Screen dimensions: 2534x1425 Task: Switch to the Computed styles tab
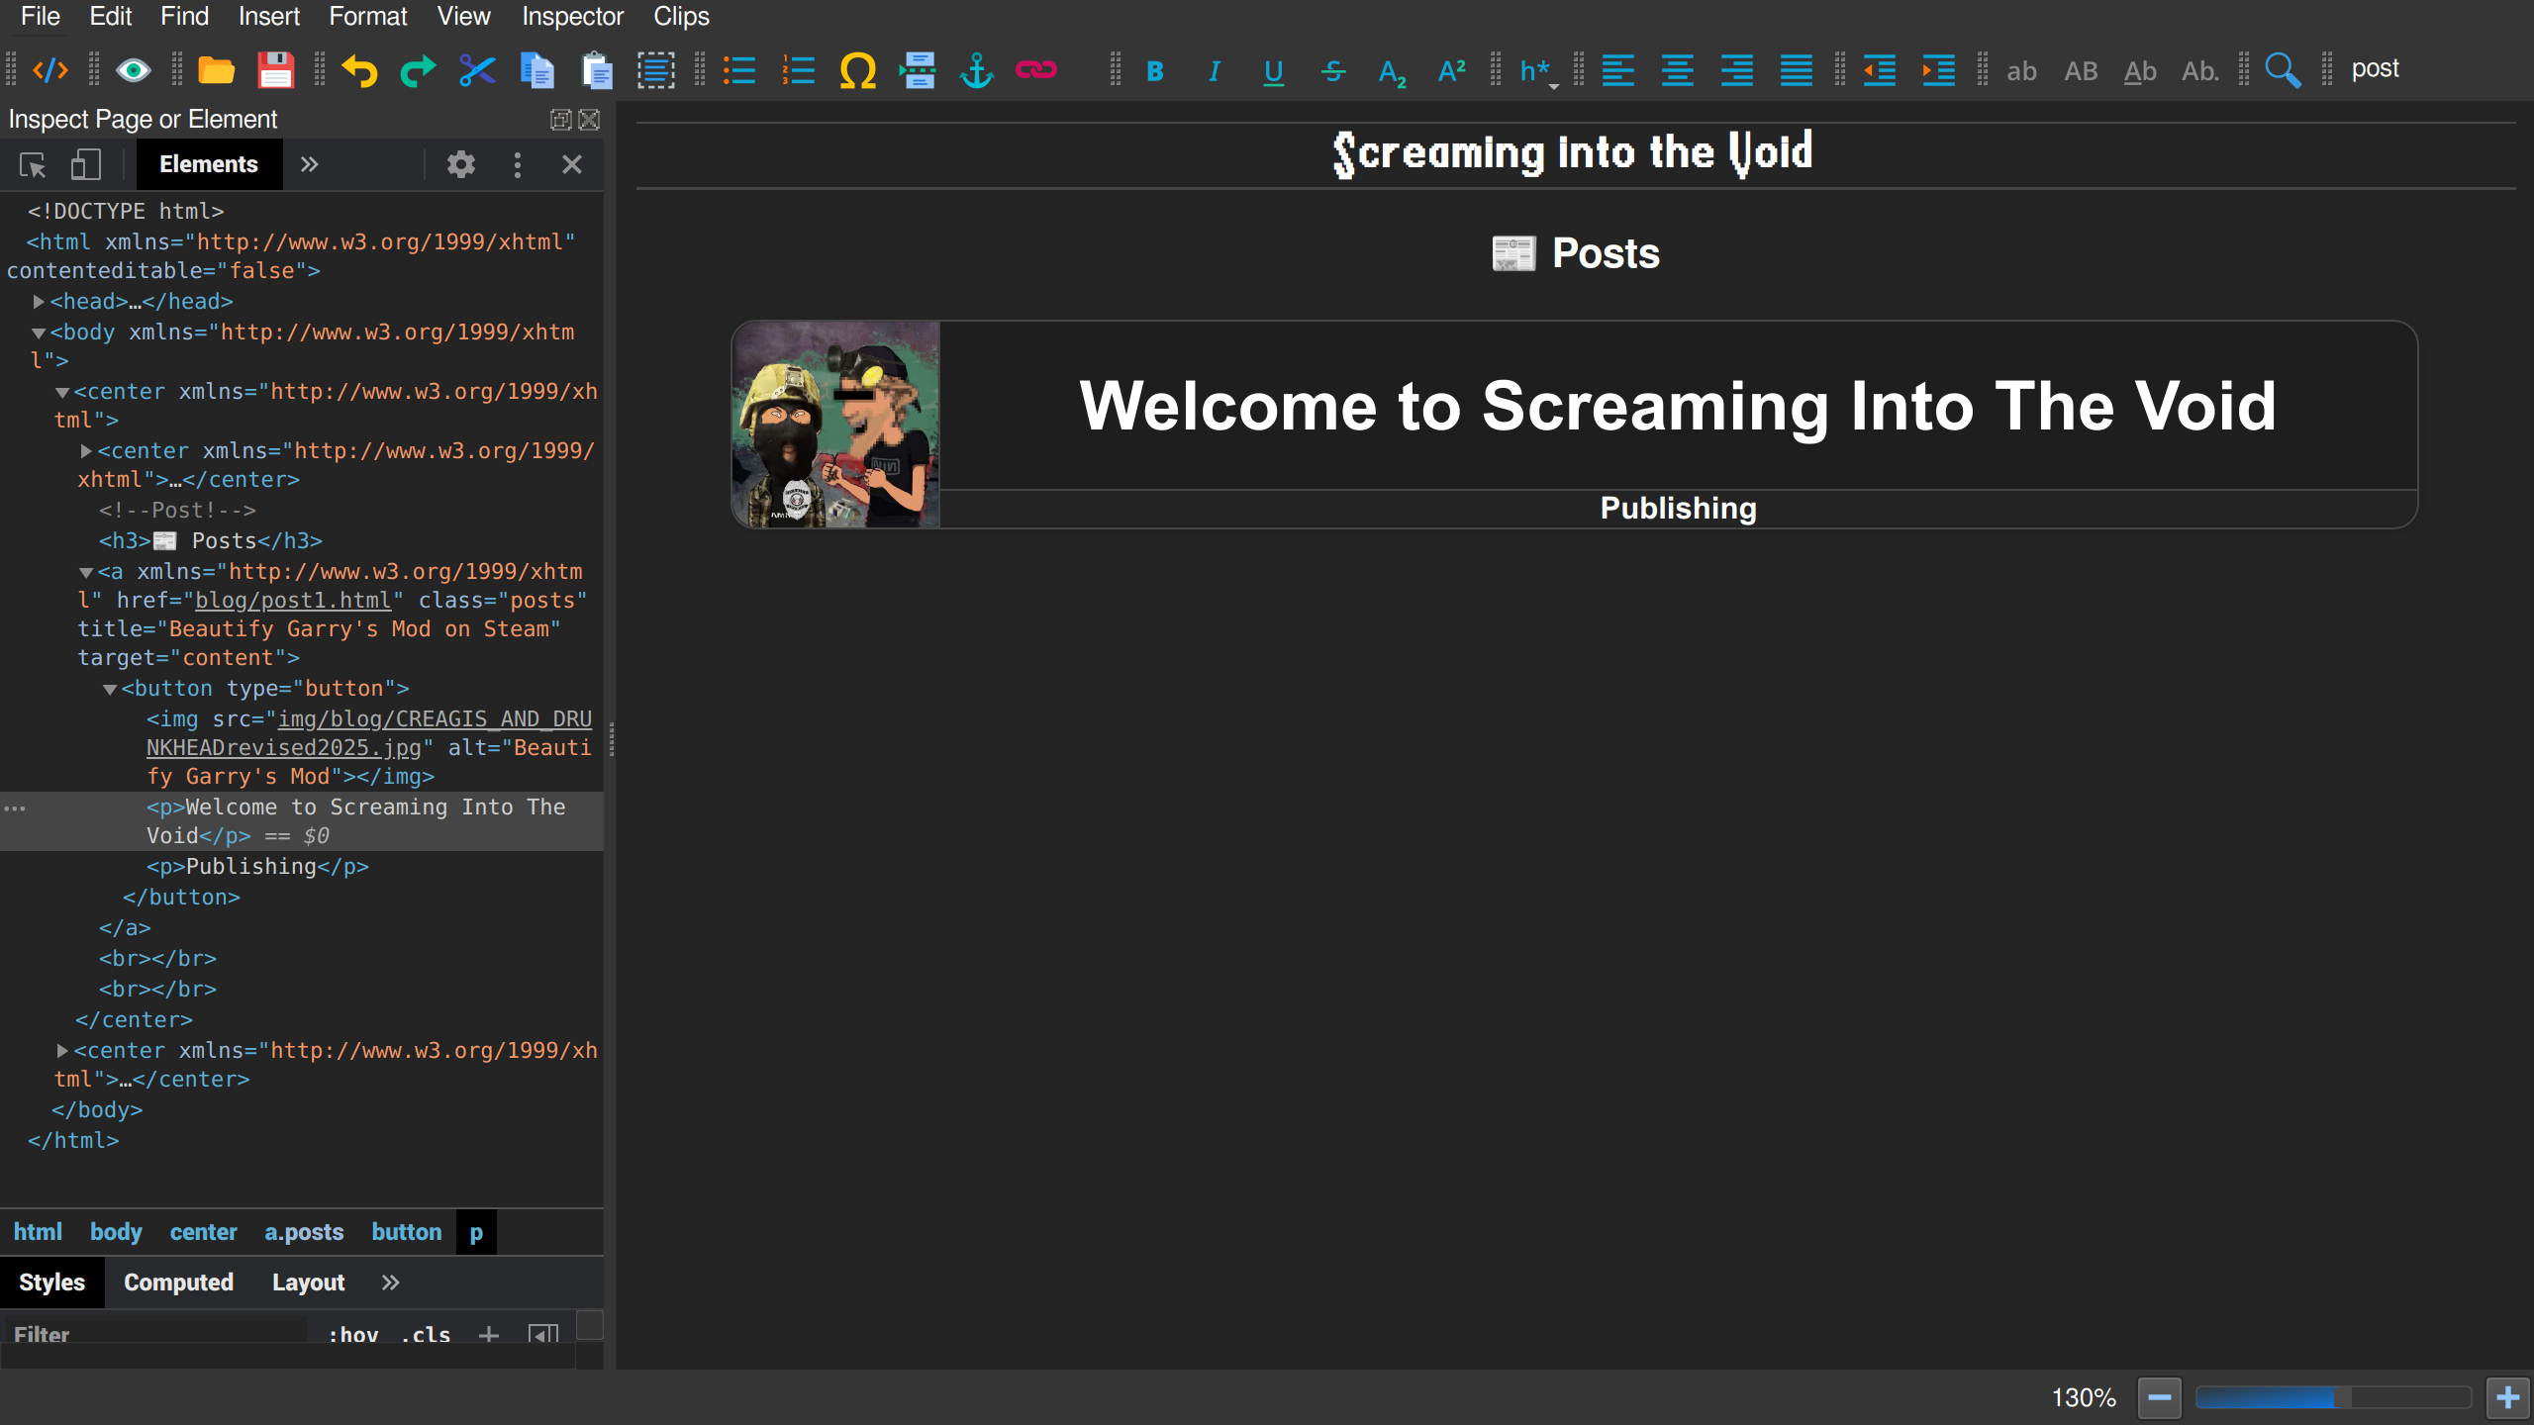coord(178,1282)
